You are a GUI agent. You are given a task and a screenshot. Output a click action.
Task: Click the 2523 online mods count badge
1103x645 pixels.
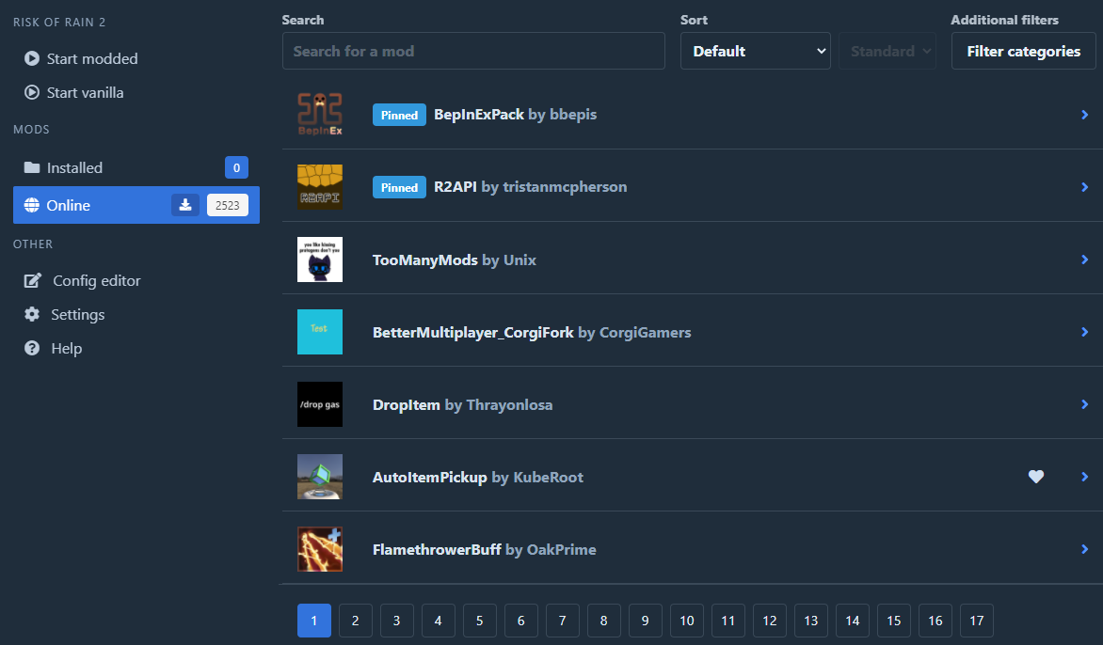tap(227, 205)
